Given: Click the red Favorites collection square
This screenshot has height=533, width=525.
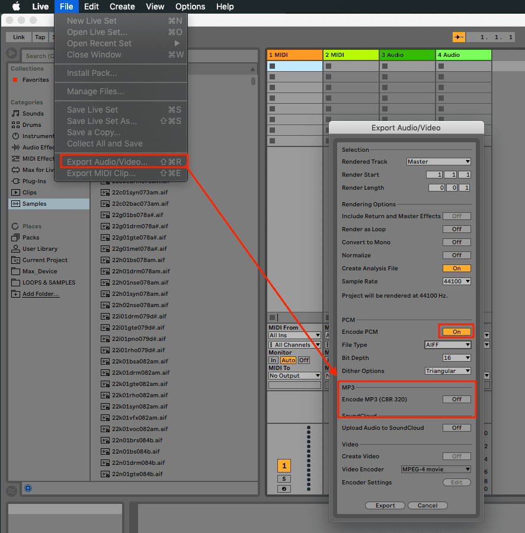Looking at the screenshot, I should point(15,80).
